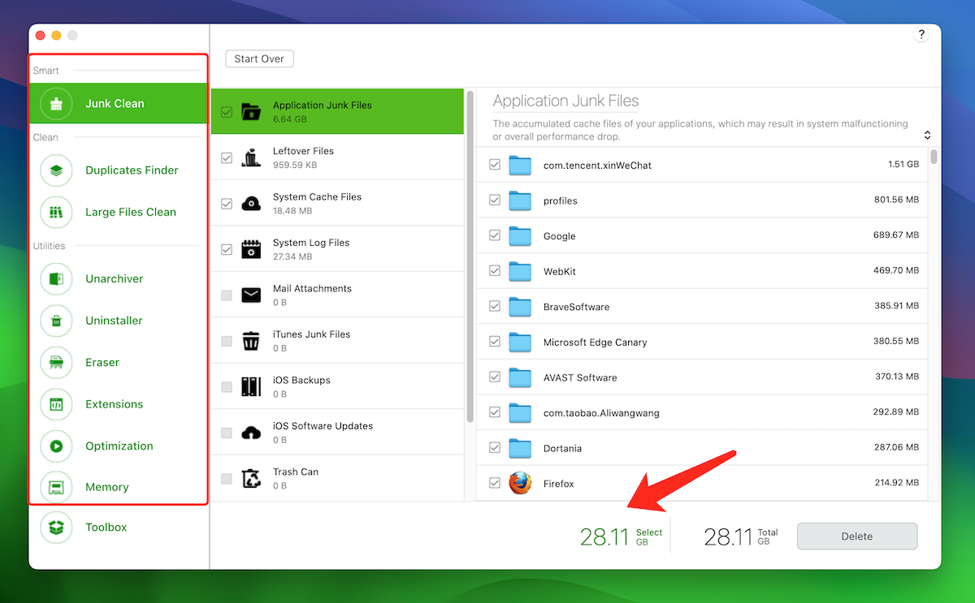The image size is (975, 603).
Task: Click the Application Junk Files folder icon
Action: pos(251,111)
